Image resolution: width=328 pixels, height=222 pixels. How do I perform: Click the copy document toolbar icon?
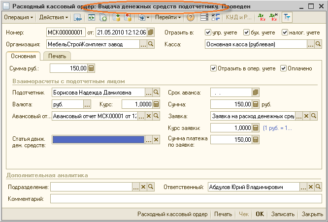(103, 17)
